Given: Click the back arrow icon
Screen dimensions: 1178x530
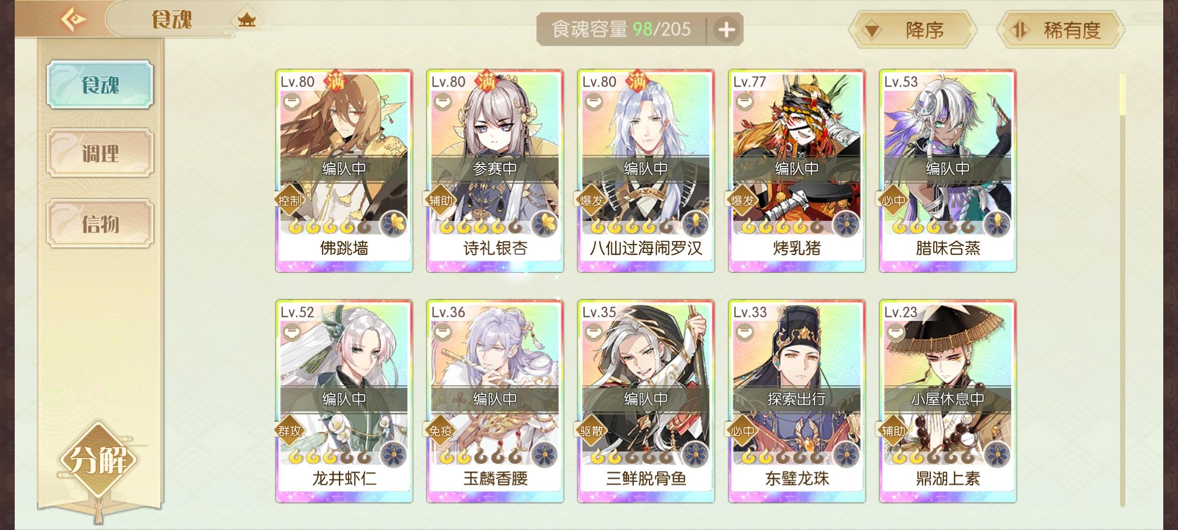Looking at the screenshot, I should coord(74,20).
